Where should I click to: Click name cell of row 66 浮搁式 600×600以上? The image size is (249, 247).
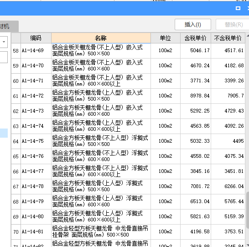click(101, 172)
